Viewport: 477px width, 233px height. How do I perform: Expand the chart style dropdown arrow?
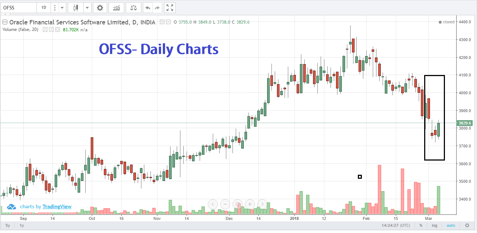(x=87, y=7)
